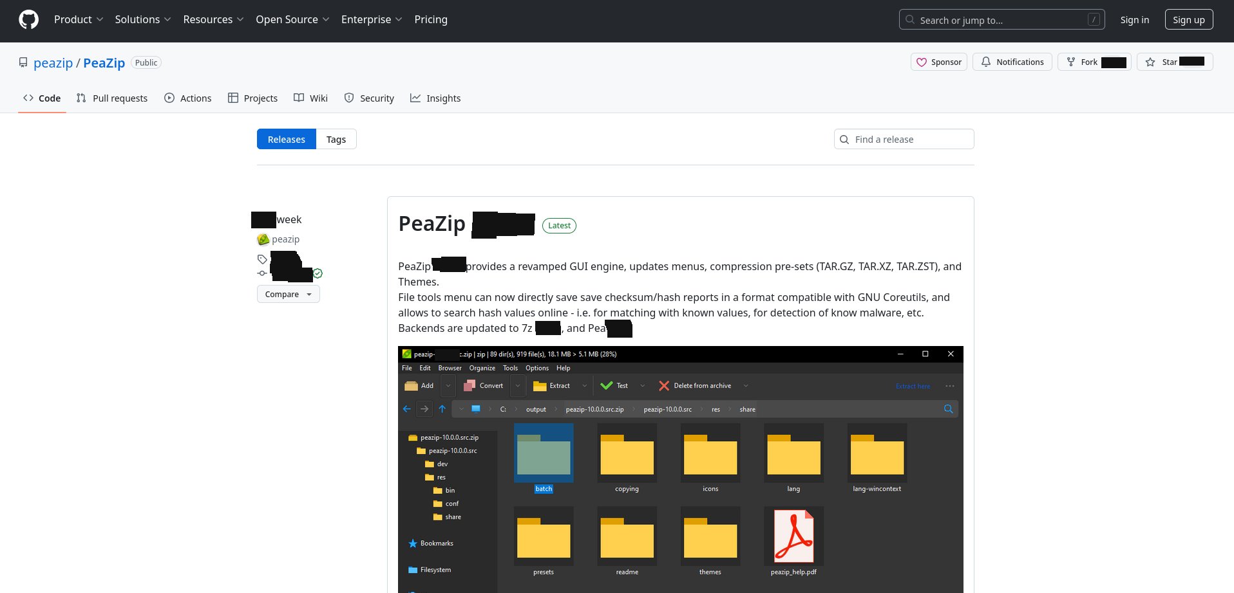Switch to the Tags view

point(336,140)
